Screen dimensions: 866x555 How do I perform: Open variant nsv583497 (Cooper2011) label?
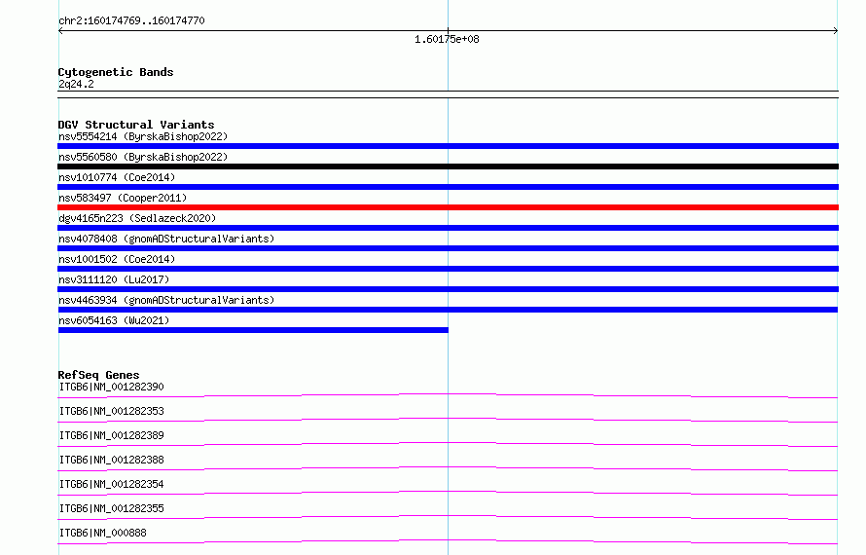tap(123, 198)
